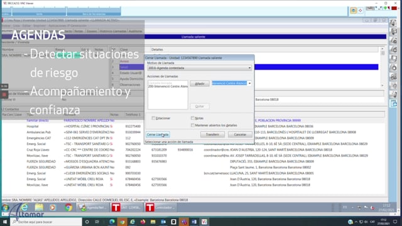The image size is (402, 226).
Task: Click the red crosshair VNC toolbar icon
Action: 360,10
